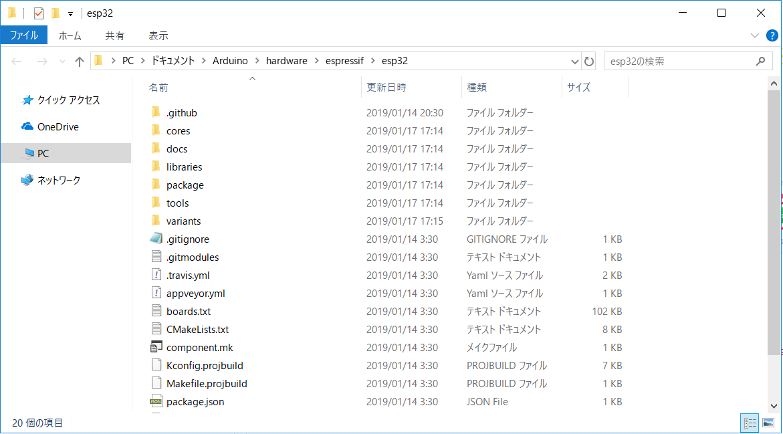Click the 2019/01/17 17:15 date of variants
The height and width of the screenshot is (434, 783).
point(405,221)
